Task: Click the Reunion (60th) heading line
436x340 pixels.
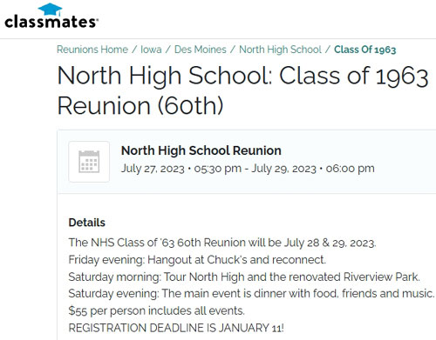Action: (x=140, y=105)
